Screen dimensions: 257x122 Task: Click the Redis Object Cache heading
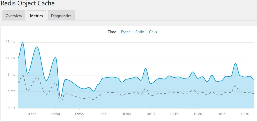(28, 3)
